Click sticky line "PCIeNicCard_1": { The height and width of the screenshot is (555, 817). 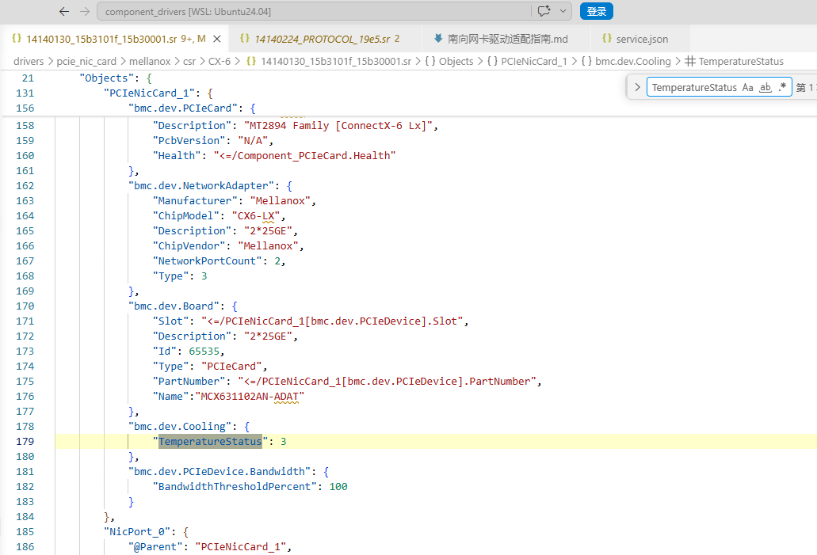coord(158,93)
